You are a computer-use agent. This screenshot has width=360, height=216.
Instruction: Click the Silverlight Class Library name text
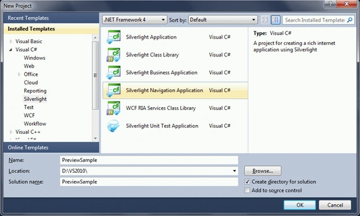152,55
